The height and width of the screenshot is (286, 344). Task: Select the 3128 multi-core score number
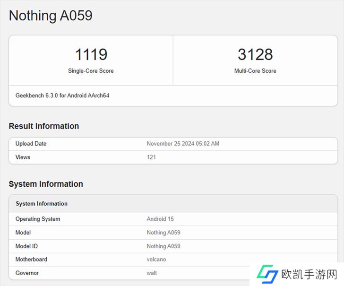point(255,54)
